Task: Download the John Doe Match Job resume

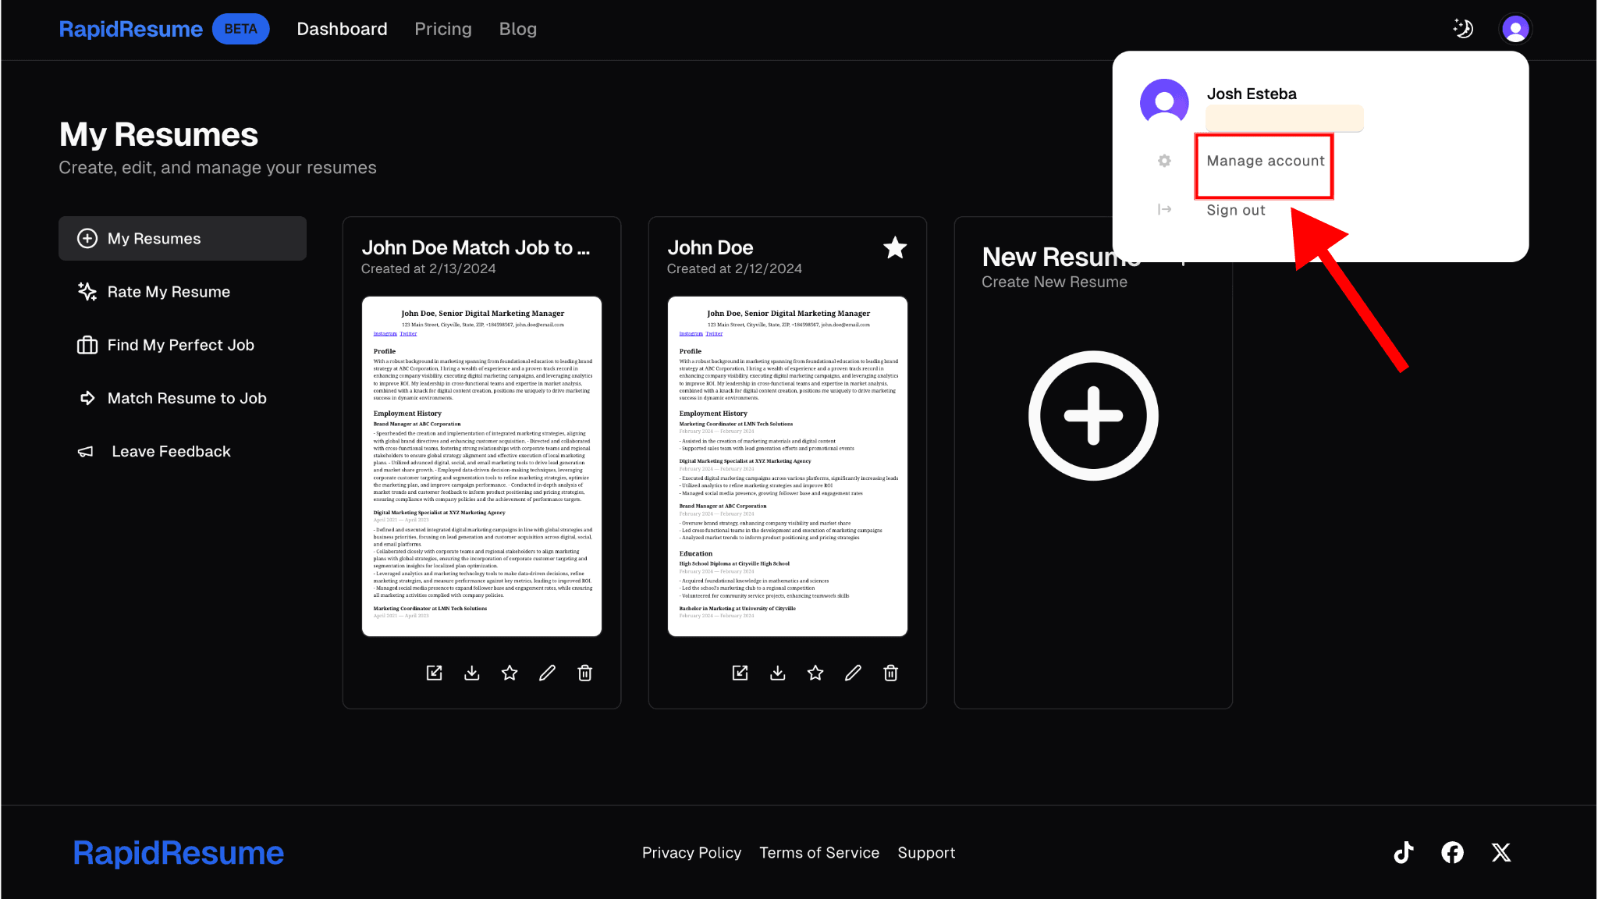Action: coord(472,673)
